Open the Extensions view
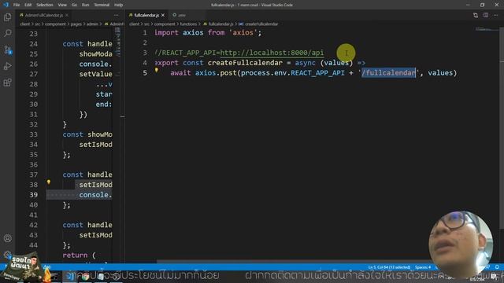 (7, 83)
